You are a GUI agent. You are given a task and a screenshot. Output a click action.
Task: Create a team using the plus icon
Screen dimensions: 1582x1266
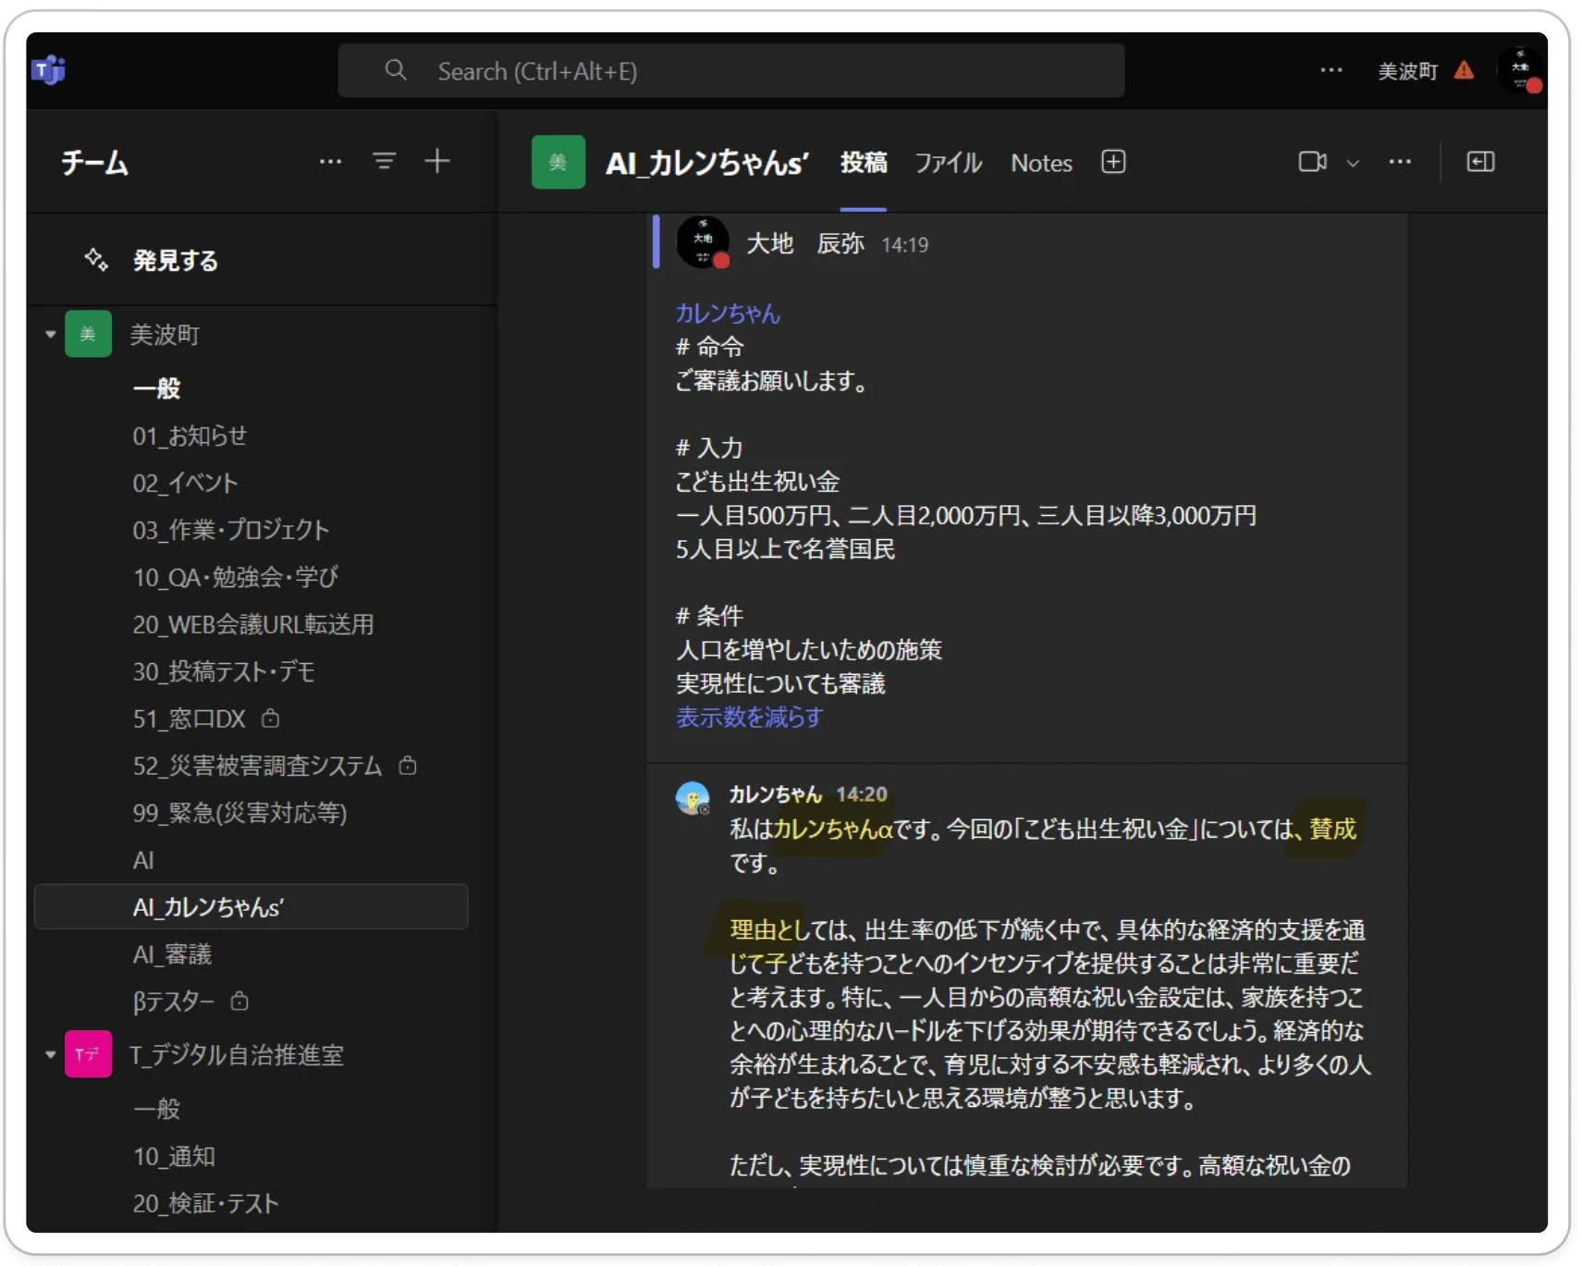437,161
